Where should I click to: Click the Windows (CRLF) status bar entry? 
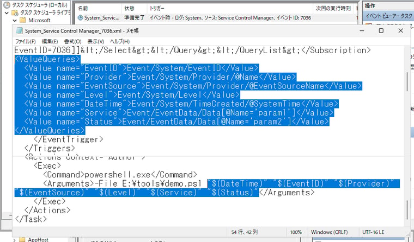click(x=329, y=232)
